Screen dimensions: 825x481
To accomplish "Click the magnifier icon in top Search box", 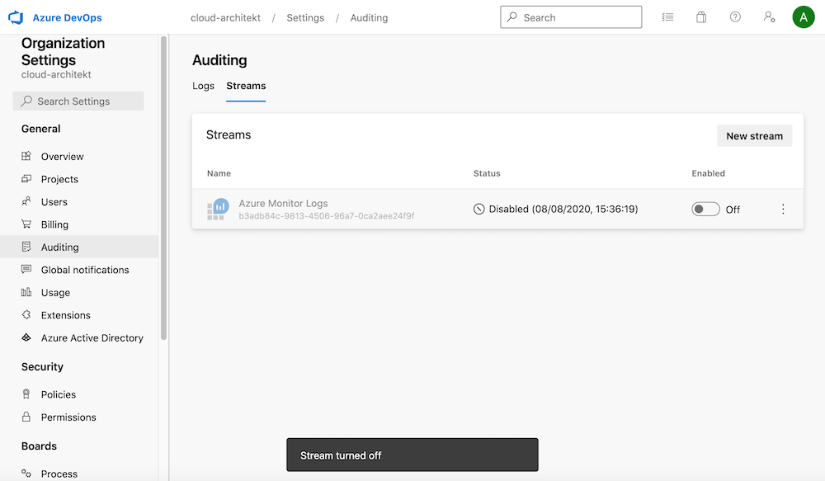I will tap(512, 17).
